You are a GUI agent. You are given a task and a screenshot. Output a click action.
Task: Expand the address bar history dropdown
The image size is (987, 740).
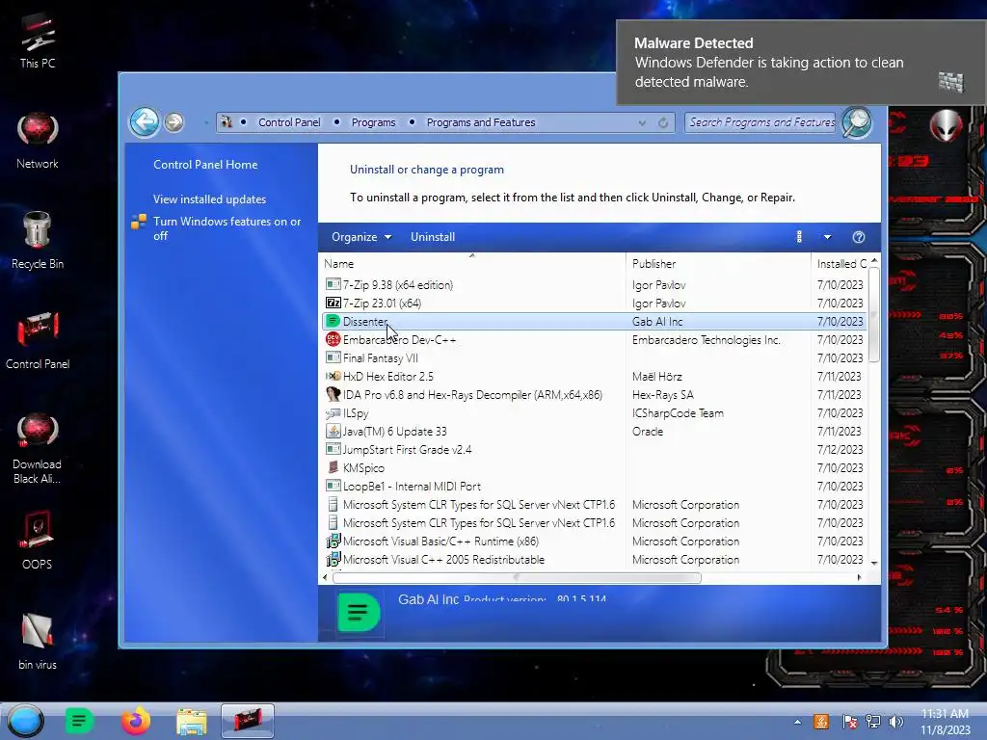642,122
